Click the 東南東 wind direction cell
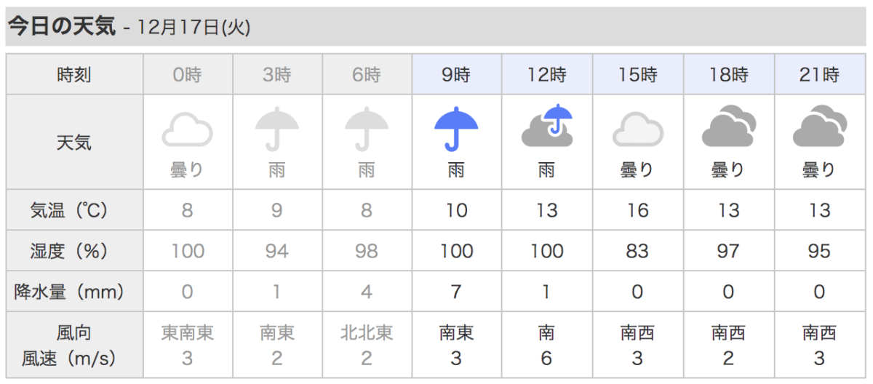 click(x=187, y=333)
